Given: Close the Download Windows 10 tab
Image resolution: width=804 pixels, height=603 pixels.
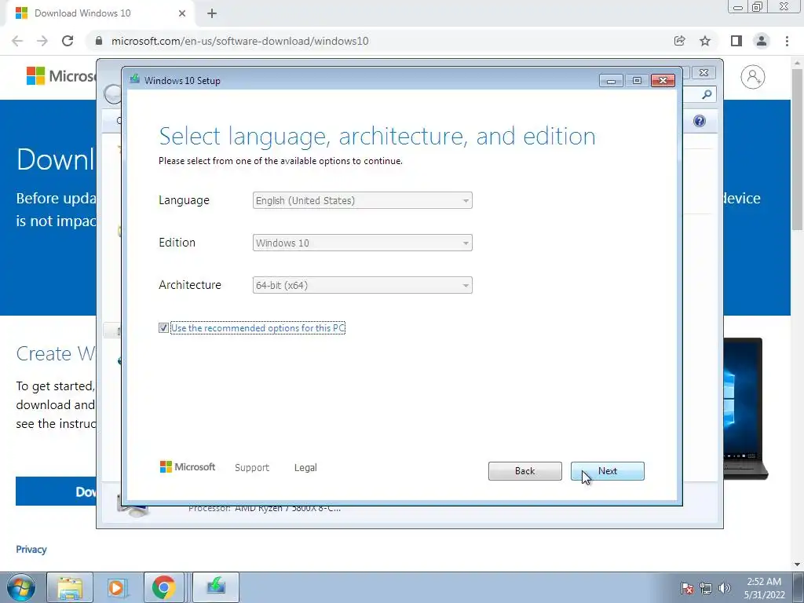Looking at the screenshot, I should tap(182, 13).
